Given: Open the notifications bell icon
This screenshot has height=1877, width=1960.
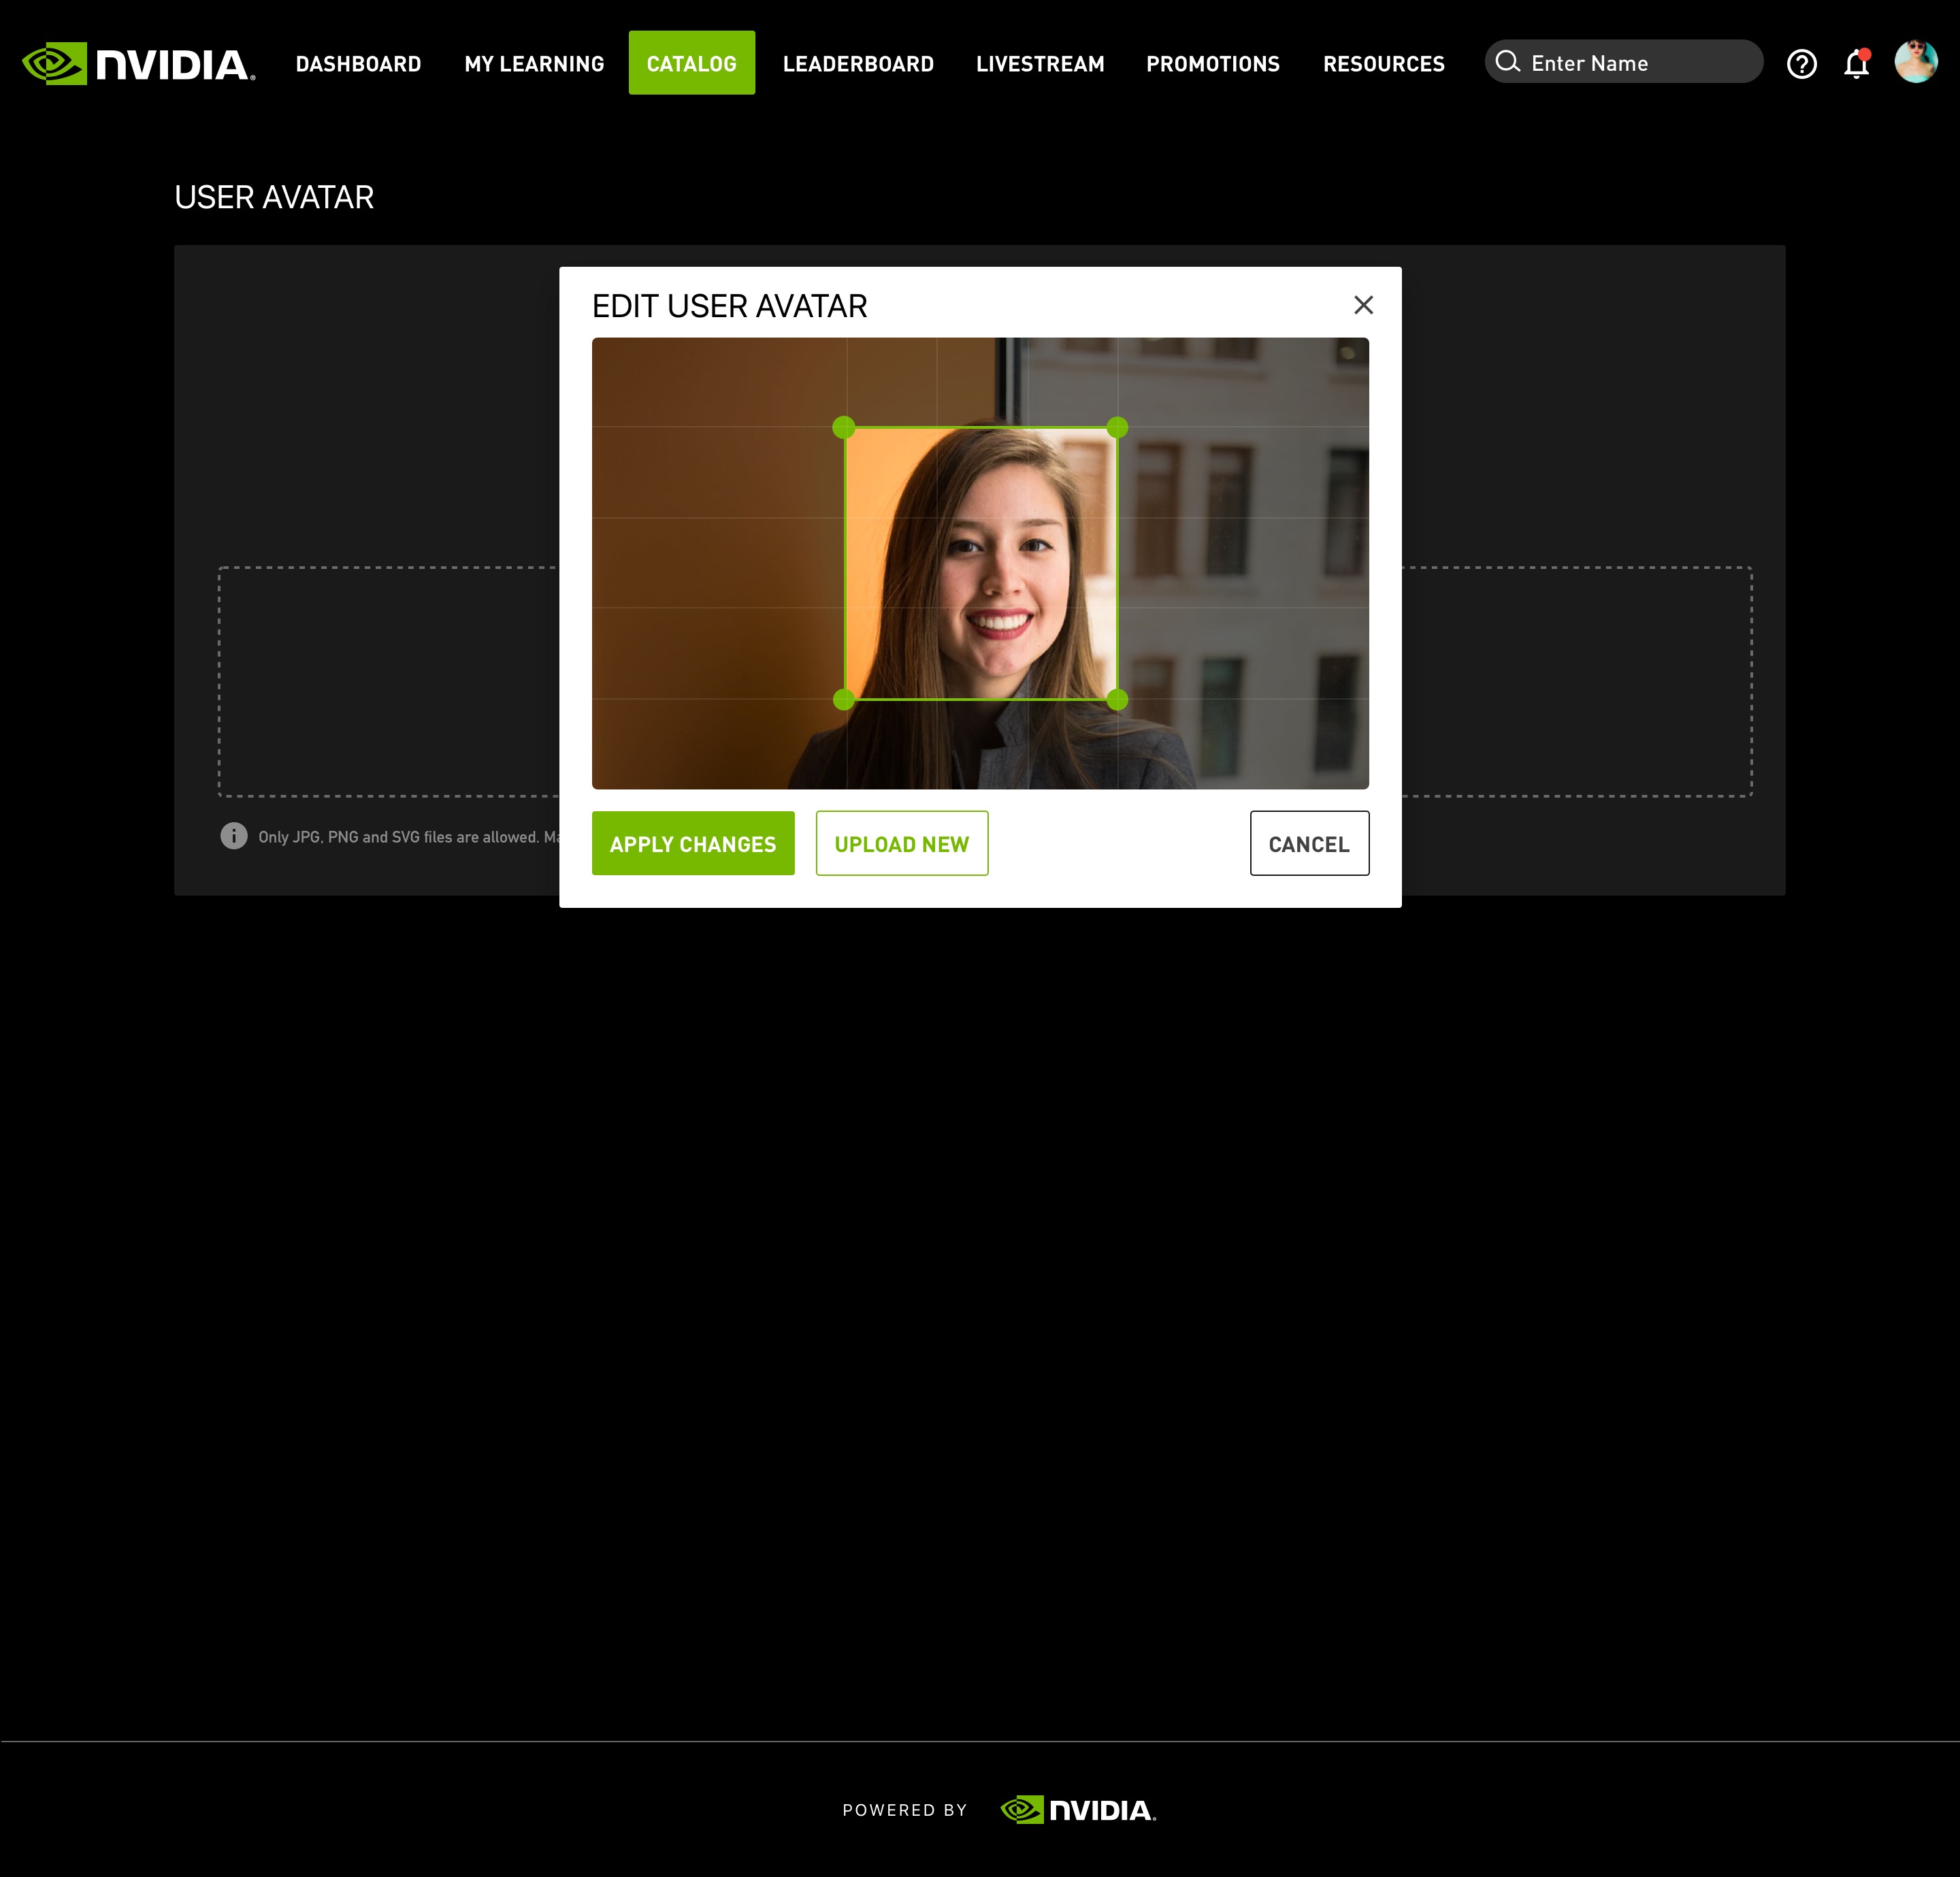Looking at the screenshot, I should [x=1857, y=63].
